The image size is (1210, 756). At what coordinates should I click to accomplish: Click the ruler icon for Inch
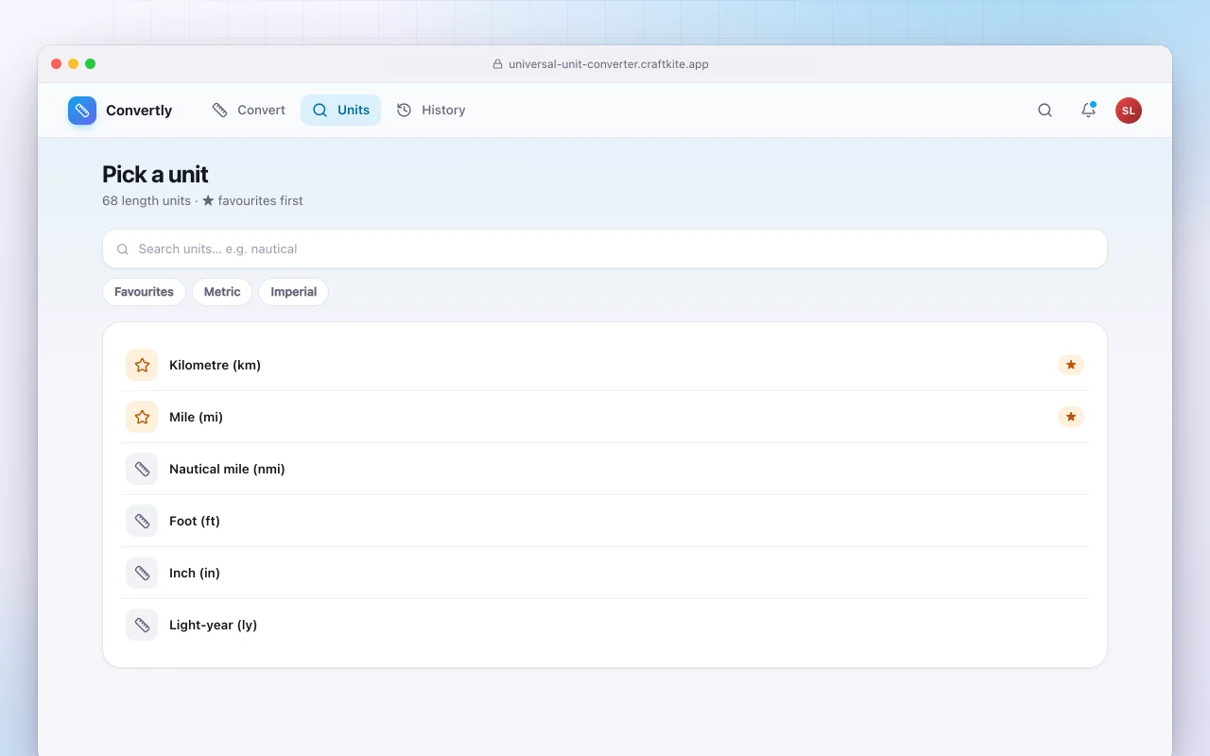[142, 573]
